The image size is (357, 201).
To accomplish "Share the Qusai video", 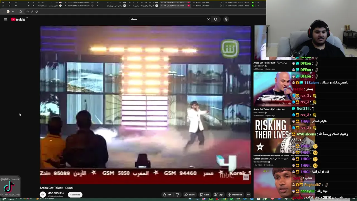I will (x=189, y=195).
